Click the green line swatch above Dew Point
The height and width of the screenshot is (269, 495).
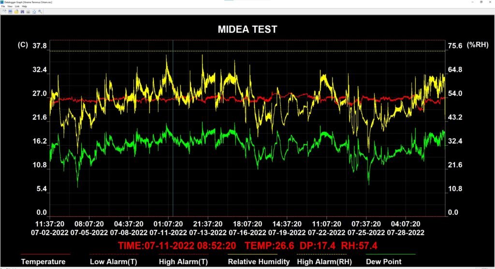(391, 254)
